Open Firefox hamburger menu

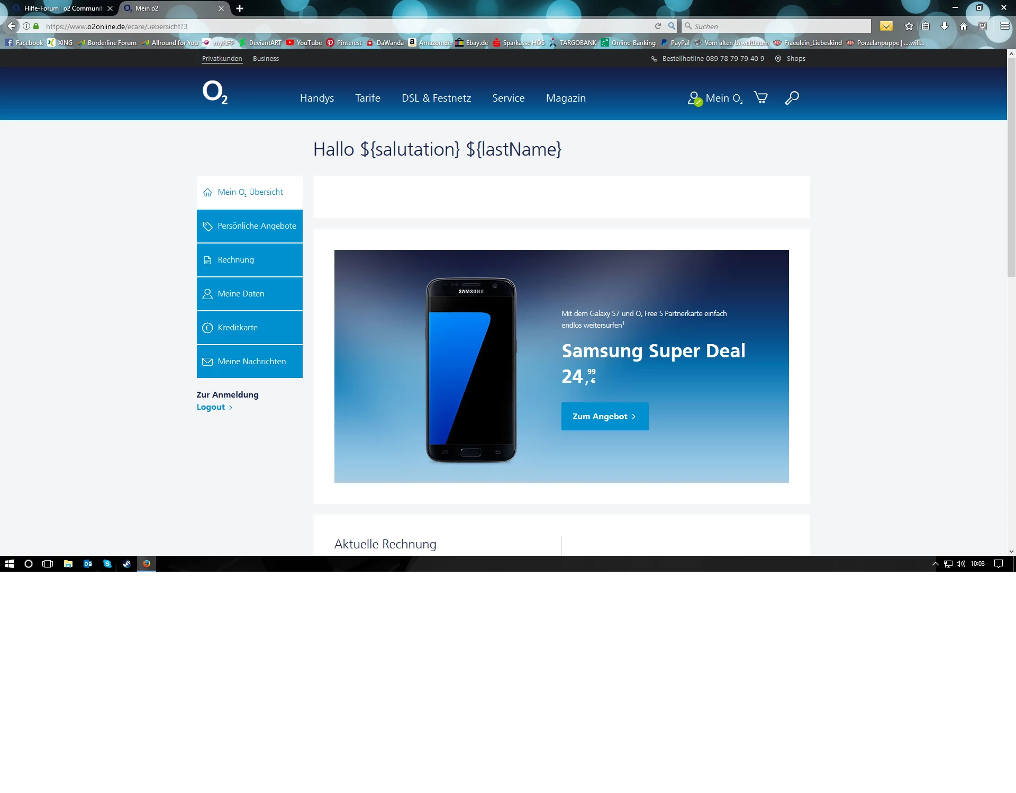[1004, 26]
